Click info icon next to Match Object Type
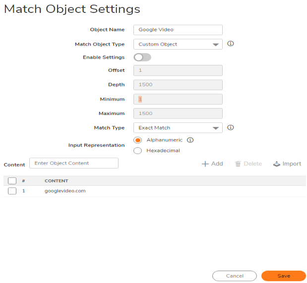The height and width of the screenshot is (283, 307). point(231,44)
